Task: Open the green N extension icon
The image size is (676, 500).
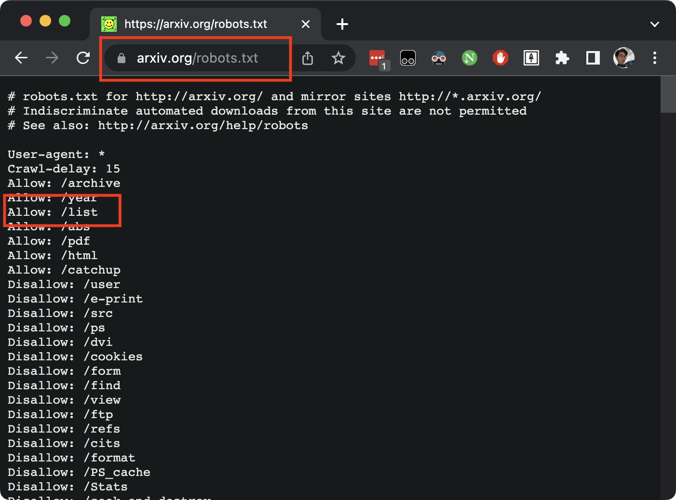Action: click(470, 58)
